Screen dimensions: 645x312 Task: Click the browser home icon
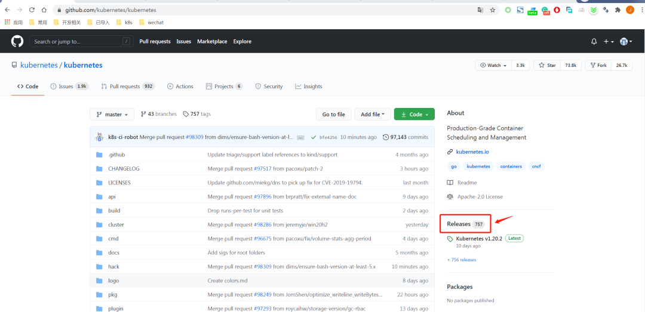point(44,10)
